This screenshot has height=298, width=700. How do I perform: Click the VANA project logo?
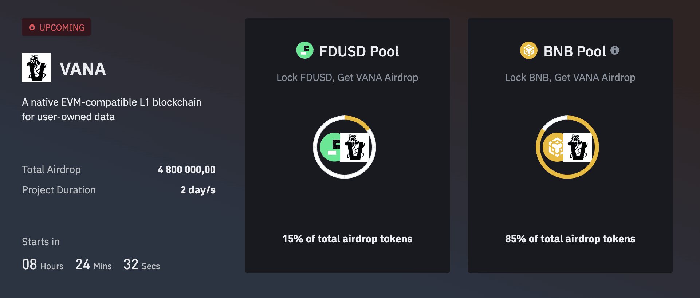pos(36,68)
